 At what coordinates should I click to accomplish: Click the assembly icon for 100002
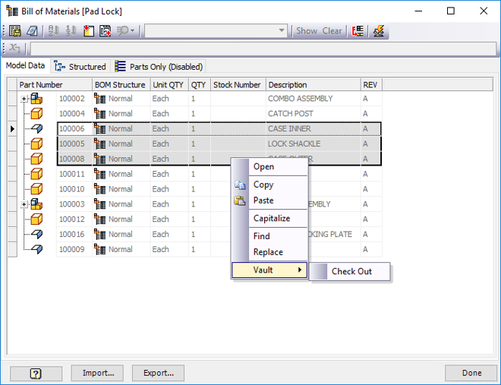pos(36,99)
